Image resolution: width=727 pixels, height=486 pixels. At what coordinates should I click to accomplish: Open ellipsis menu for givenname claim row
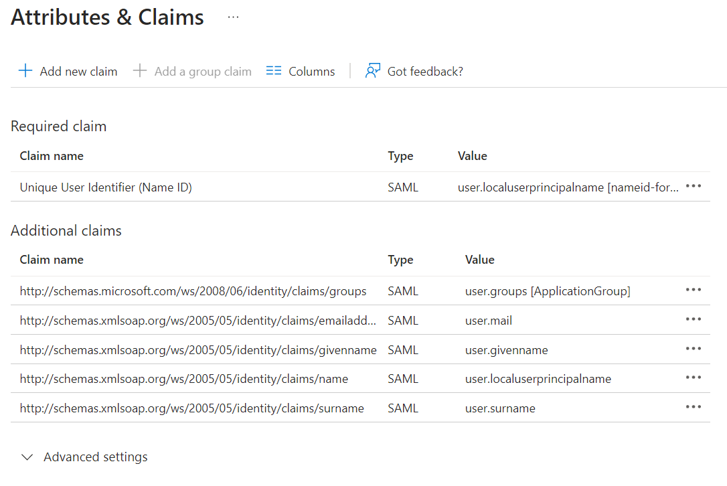tap(694, 349)
